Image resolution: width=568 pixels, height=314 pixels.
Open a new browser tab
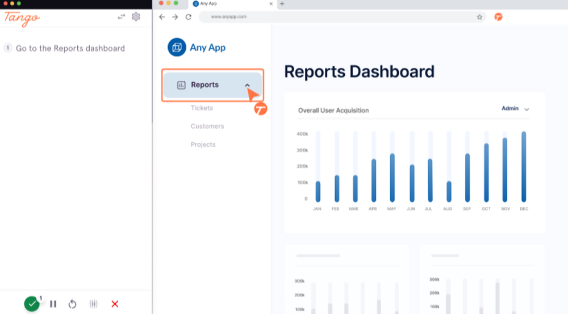pos(282,3)
